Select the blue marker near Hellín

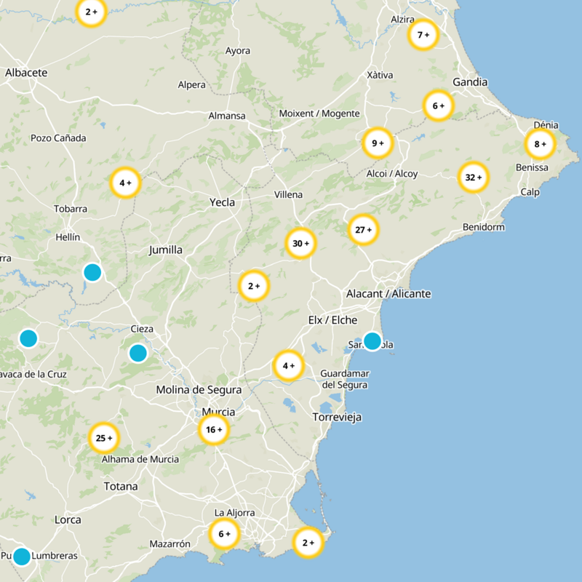(x=92, y=272)
